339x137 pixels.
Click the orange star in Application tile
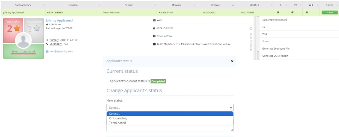[17, 29]
